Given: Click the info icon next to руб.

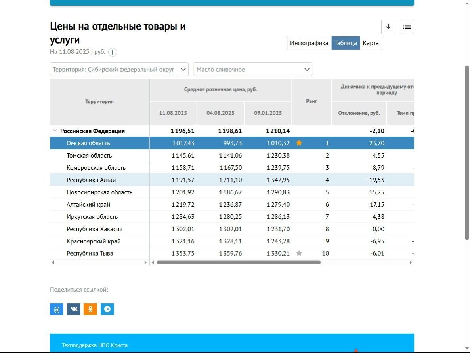Looking at the screenshot, I should point(113,52).
